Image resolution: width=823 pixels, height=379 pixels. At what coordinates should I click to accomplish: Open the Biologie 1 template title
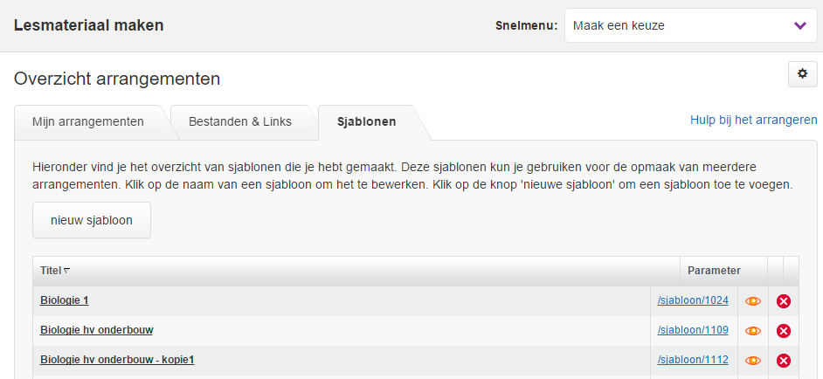65,300
